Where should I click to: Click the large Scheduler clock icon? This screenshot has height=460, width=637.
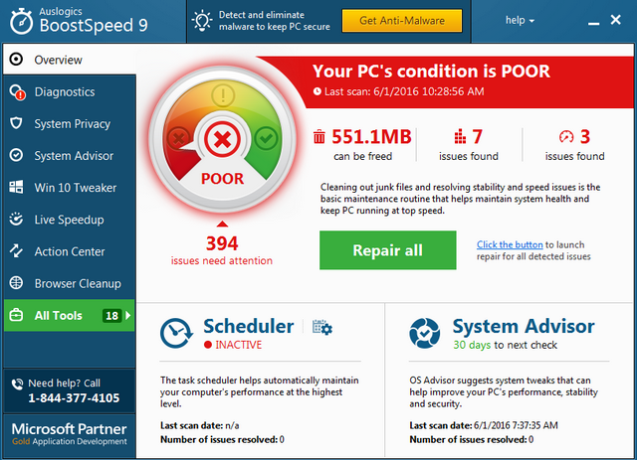coord(176,334)
